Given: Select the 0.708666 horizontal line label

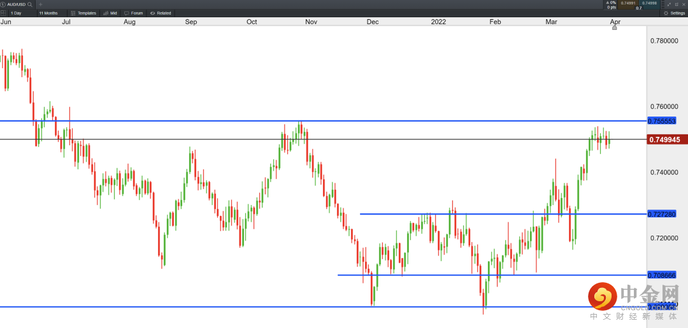Looking at the screenshot, I should pos(662,275).
